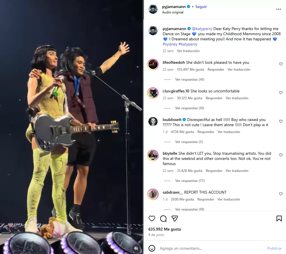The image size is (286, 254).
Task: Like lifeofteedoh's comment
Action: (281, 64)
